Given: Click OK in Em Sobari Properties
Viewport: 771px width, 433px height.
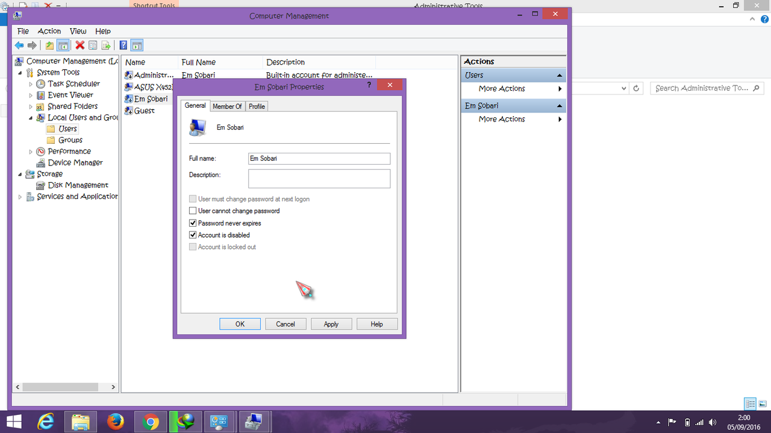Looking at the screenshot, I should click(x=240, y=324).
